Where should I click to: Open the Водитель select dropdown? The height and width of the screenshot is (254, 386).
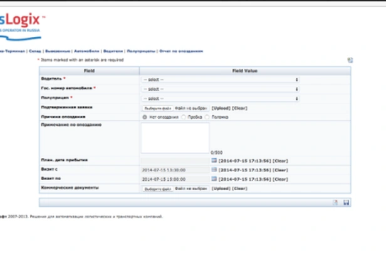[x=220, y=80]
